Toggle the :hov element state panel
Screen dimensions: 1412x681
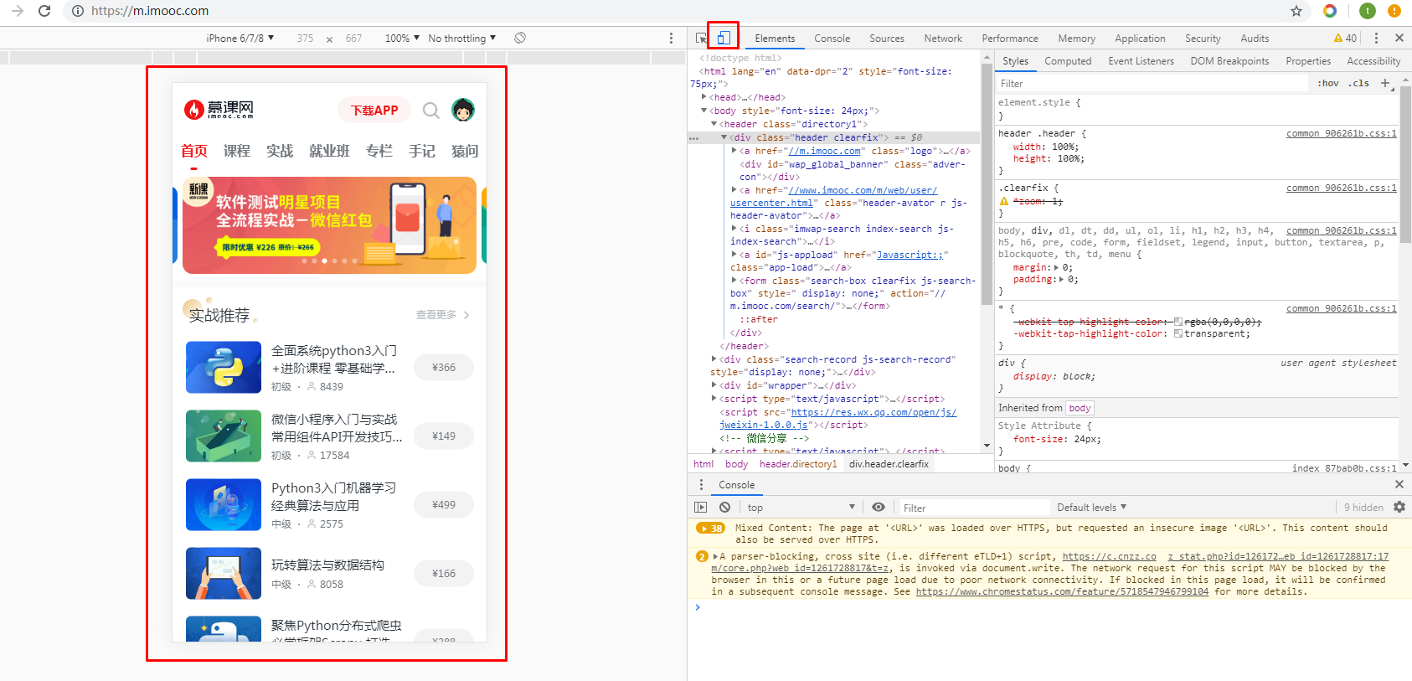pyautogui.click(x=1328, y=83)
